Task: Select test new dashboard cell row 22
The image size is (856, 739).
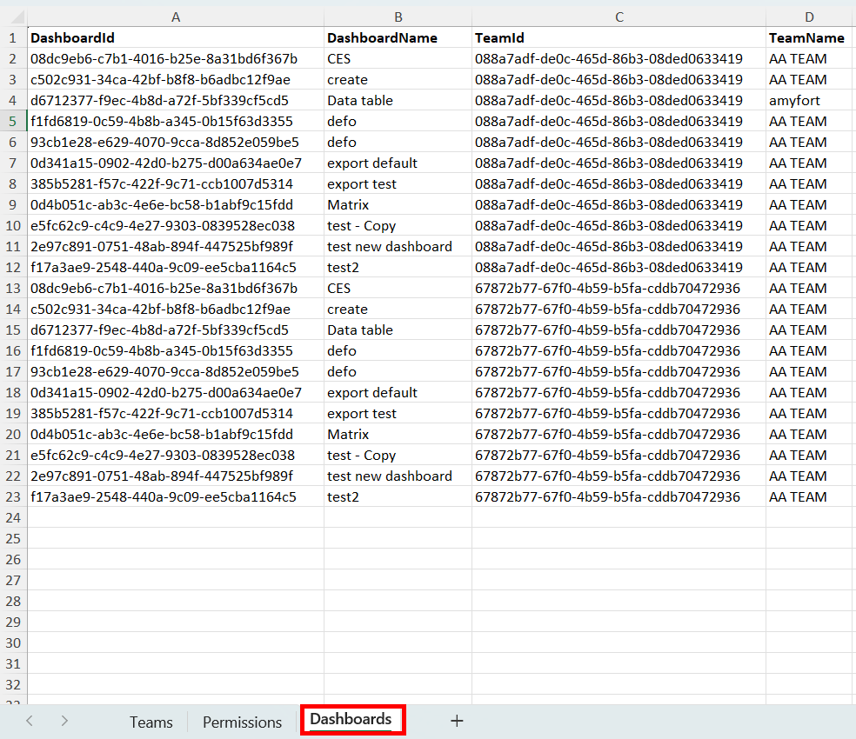Action: 398,476
